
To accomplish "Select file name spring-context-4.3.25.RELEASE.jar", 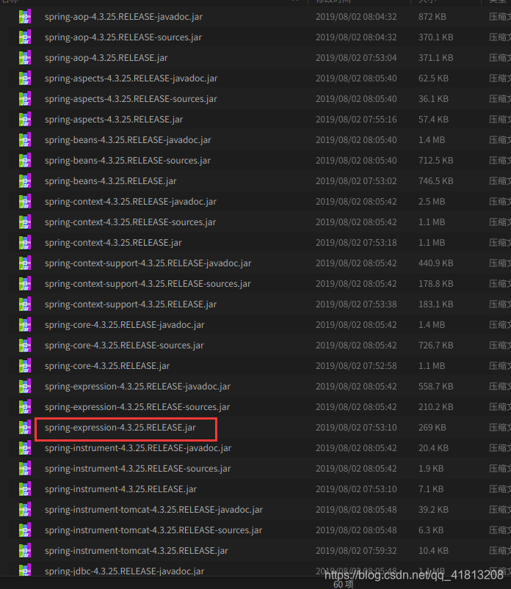I will click(x=113, y=243).
